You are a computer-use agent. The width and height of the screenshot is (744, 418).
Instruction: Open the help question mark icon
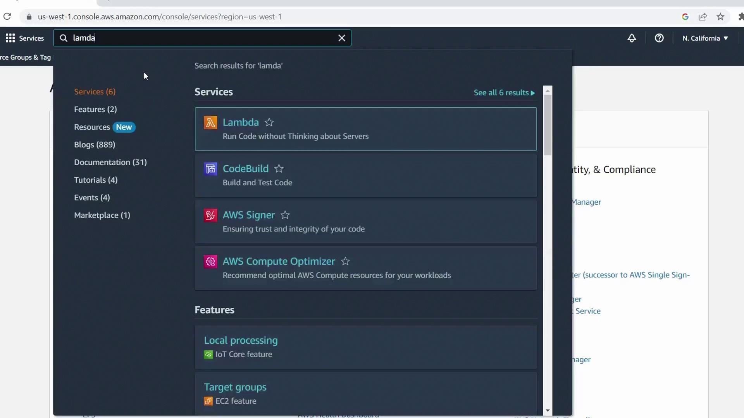click(659, 38)
